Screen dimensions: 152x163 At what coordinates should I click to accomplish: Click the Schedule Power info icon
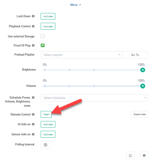point(33,98)
